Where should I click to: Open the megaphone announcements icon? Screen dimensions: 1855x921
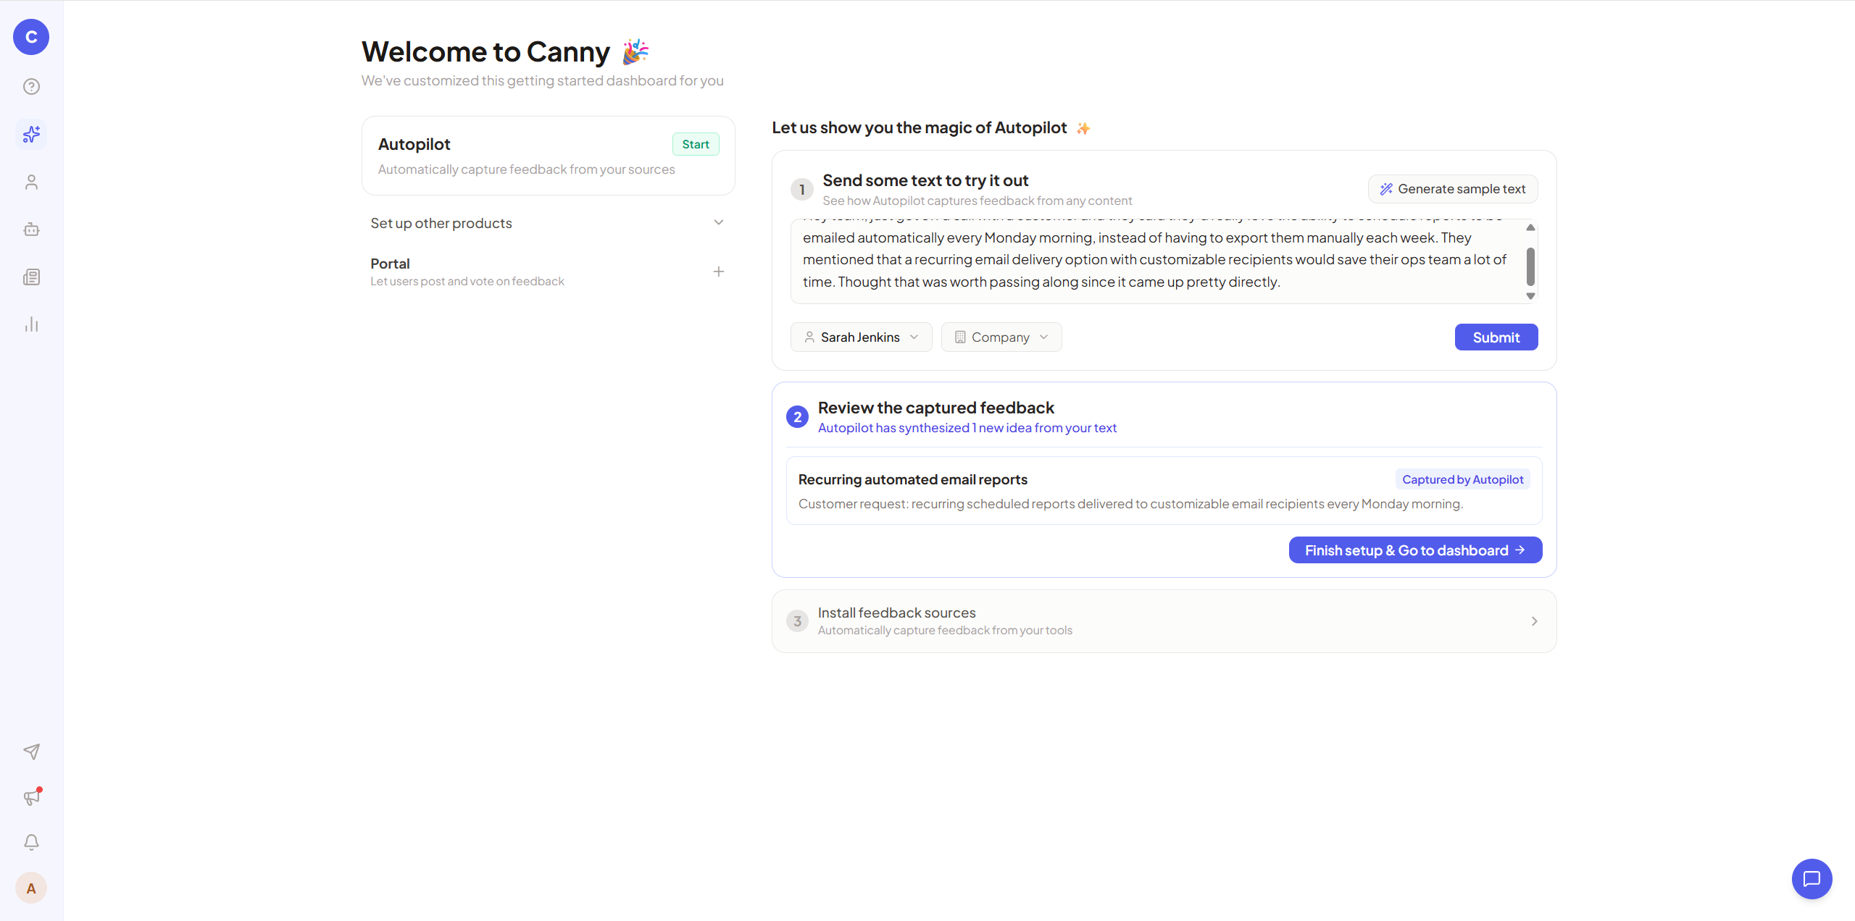31,797
